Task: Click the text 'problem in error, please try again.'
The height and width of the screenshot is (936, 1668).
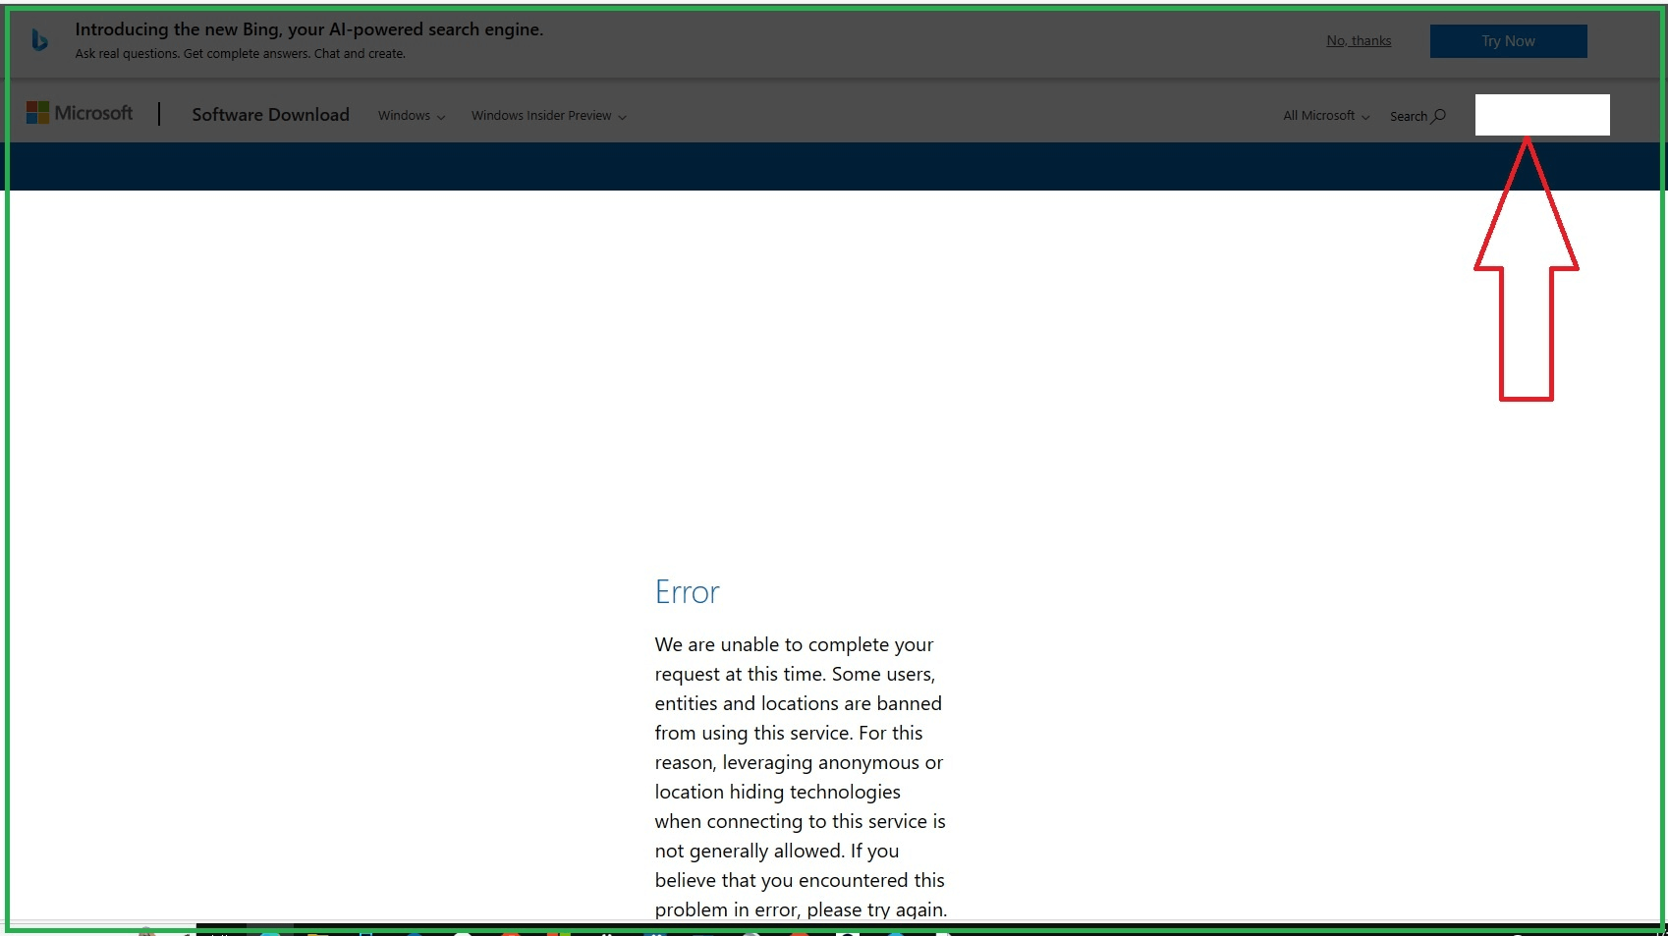Action: click(801, 909)
